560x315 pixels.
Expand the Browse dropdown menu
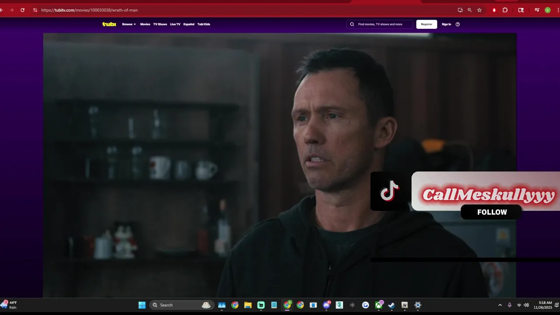(129, 24)
